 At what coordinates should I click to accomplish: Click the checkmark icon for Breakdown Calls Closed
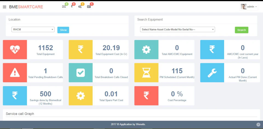point(81,73)
